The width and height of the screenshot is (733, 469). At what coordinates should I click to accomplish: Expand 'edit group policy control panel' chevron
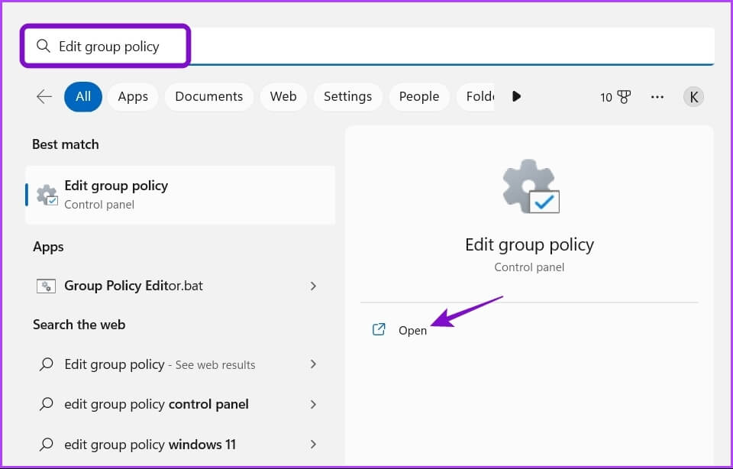click(x=313, y=404)
